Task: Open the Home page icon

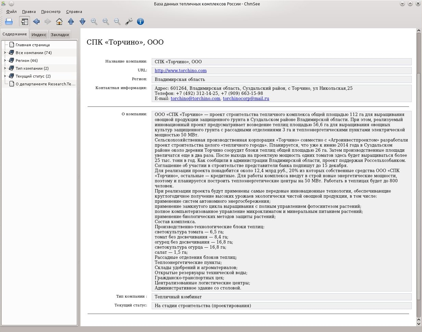Action: (59, 21)
